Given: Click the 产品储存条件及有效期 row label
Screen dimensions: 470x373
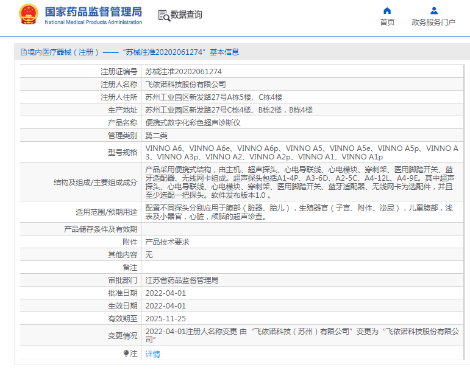Looking at the screenshot, I should [x=101, y=229].
